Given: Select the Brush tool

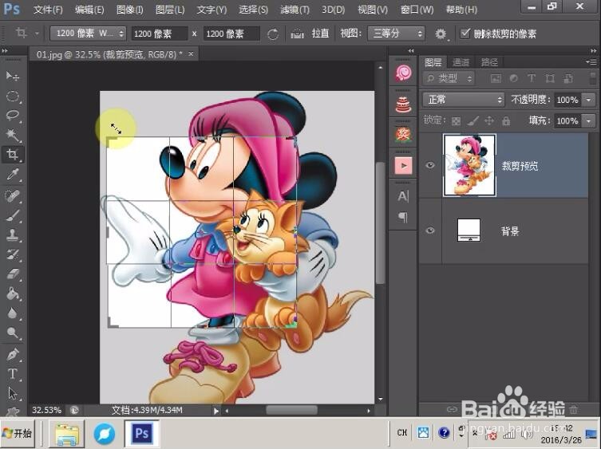Looking at the screenshot, I should click(x=12, y=215).
